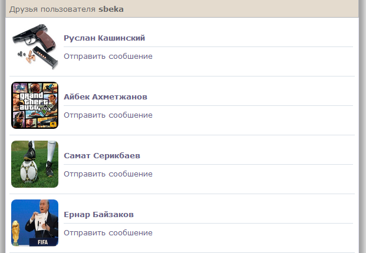The width and height of the screenshot is (366, 253).
Task: Message Самат Серикбаев via Отправить сообщение
Action: tap(108, 174)
